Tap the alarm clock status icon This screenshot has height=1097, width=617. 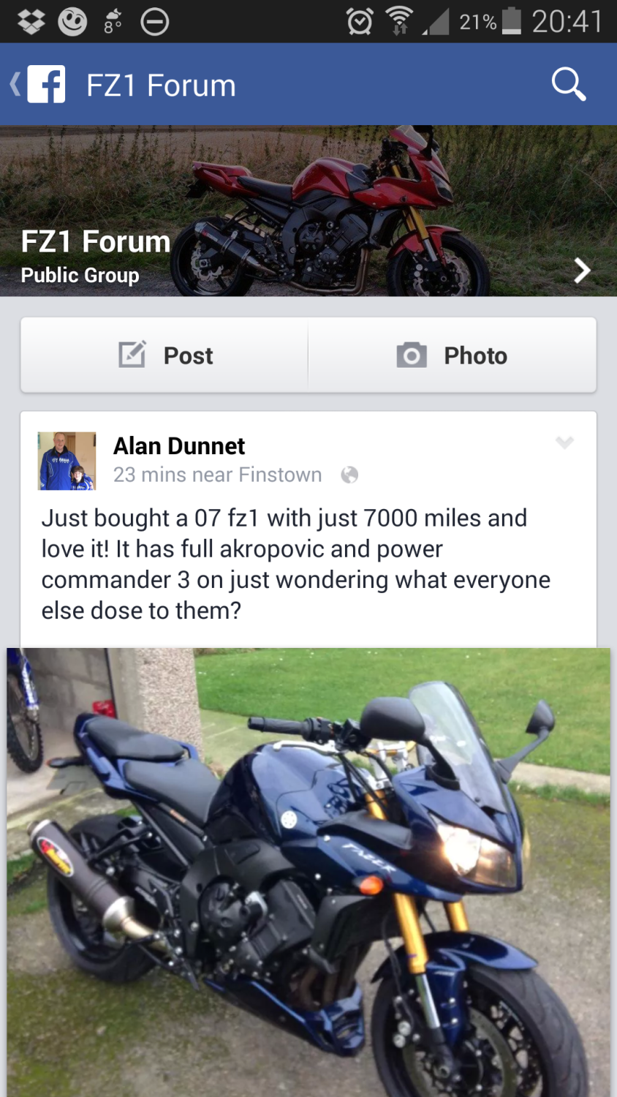[x=360, y=22]
